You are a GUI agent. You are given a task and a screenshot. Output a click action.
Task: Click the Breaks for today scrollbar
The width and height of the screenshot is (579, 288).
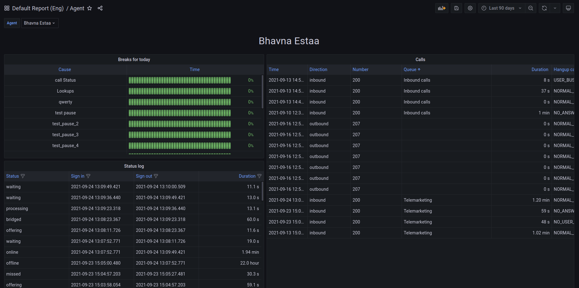click(x=263, y=92)
